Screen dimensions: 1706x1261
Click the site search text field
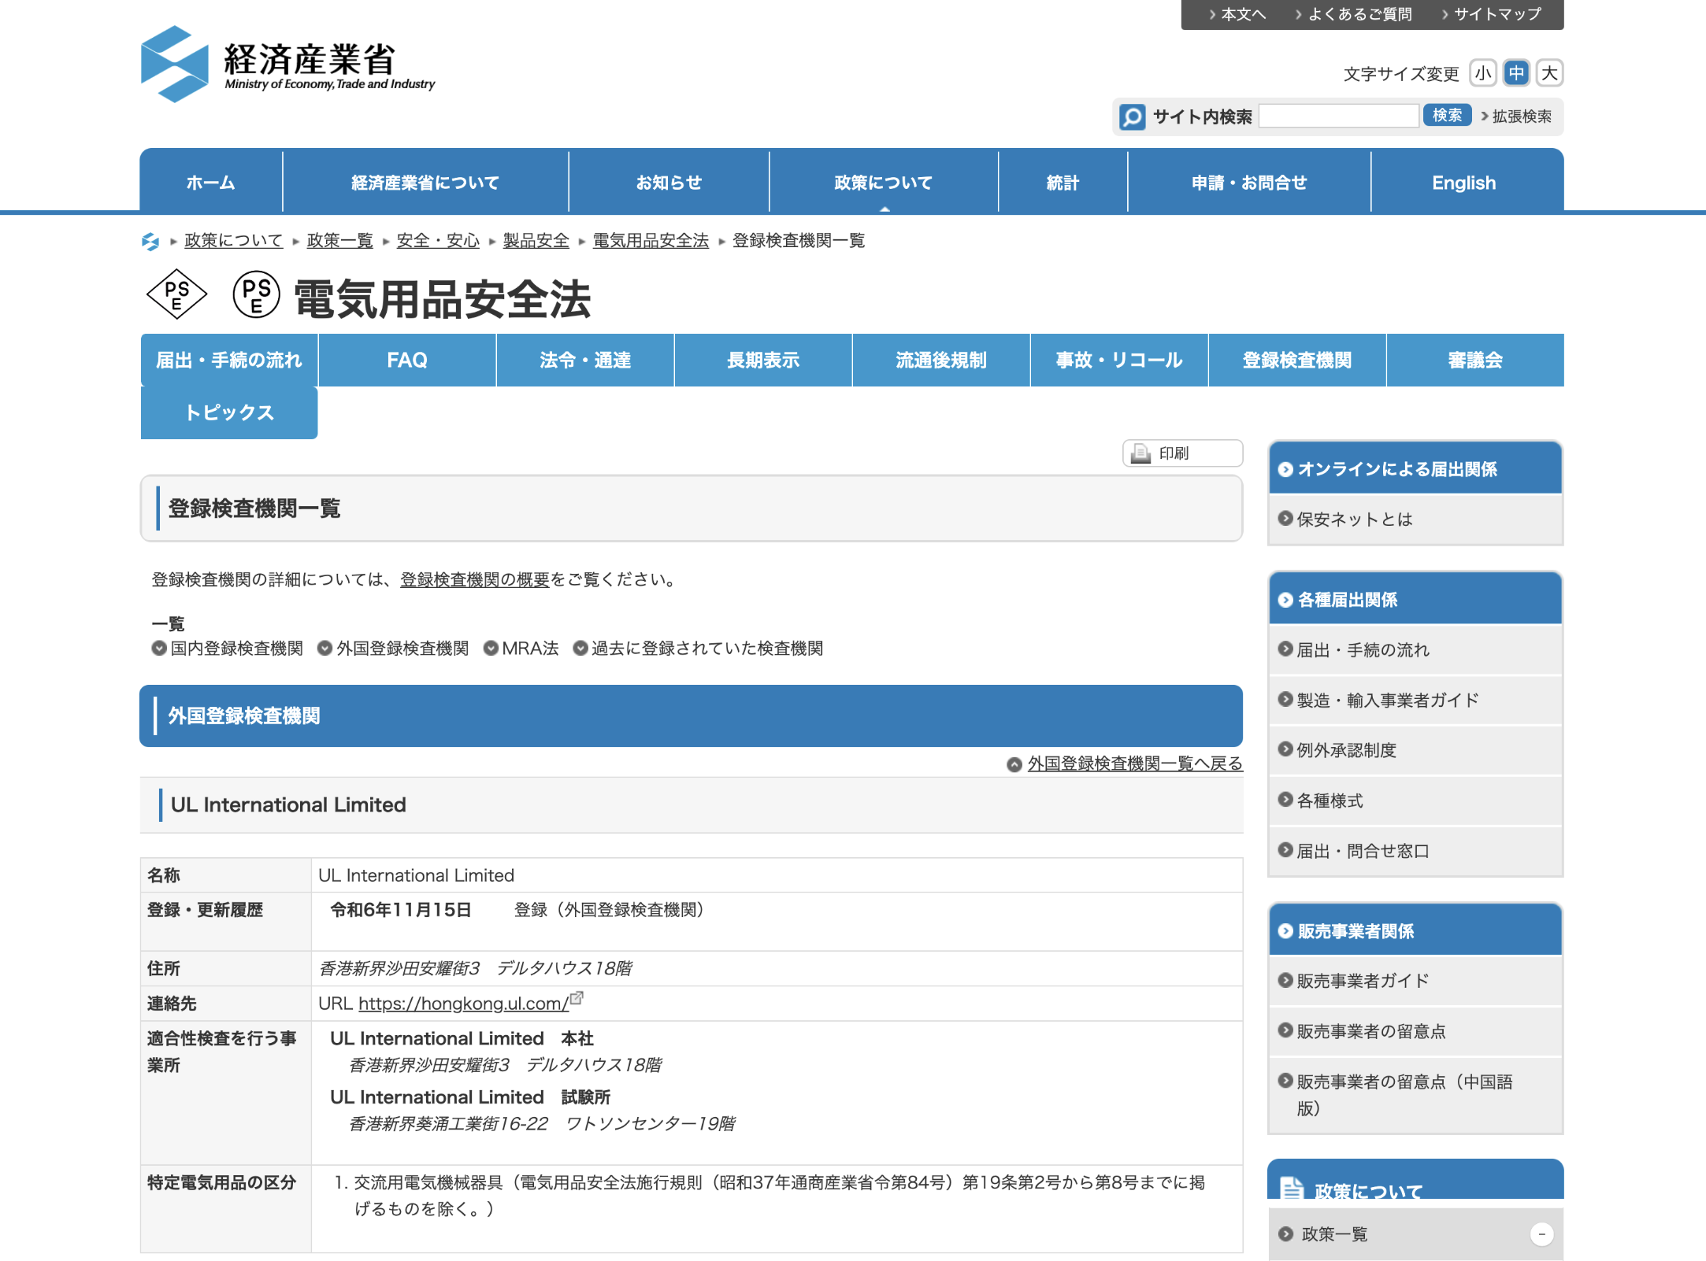1338,116
